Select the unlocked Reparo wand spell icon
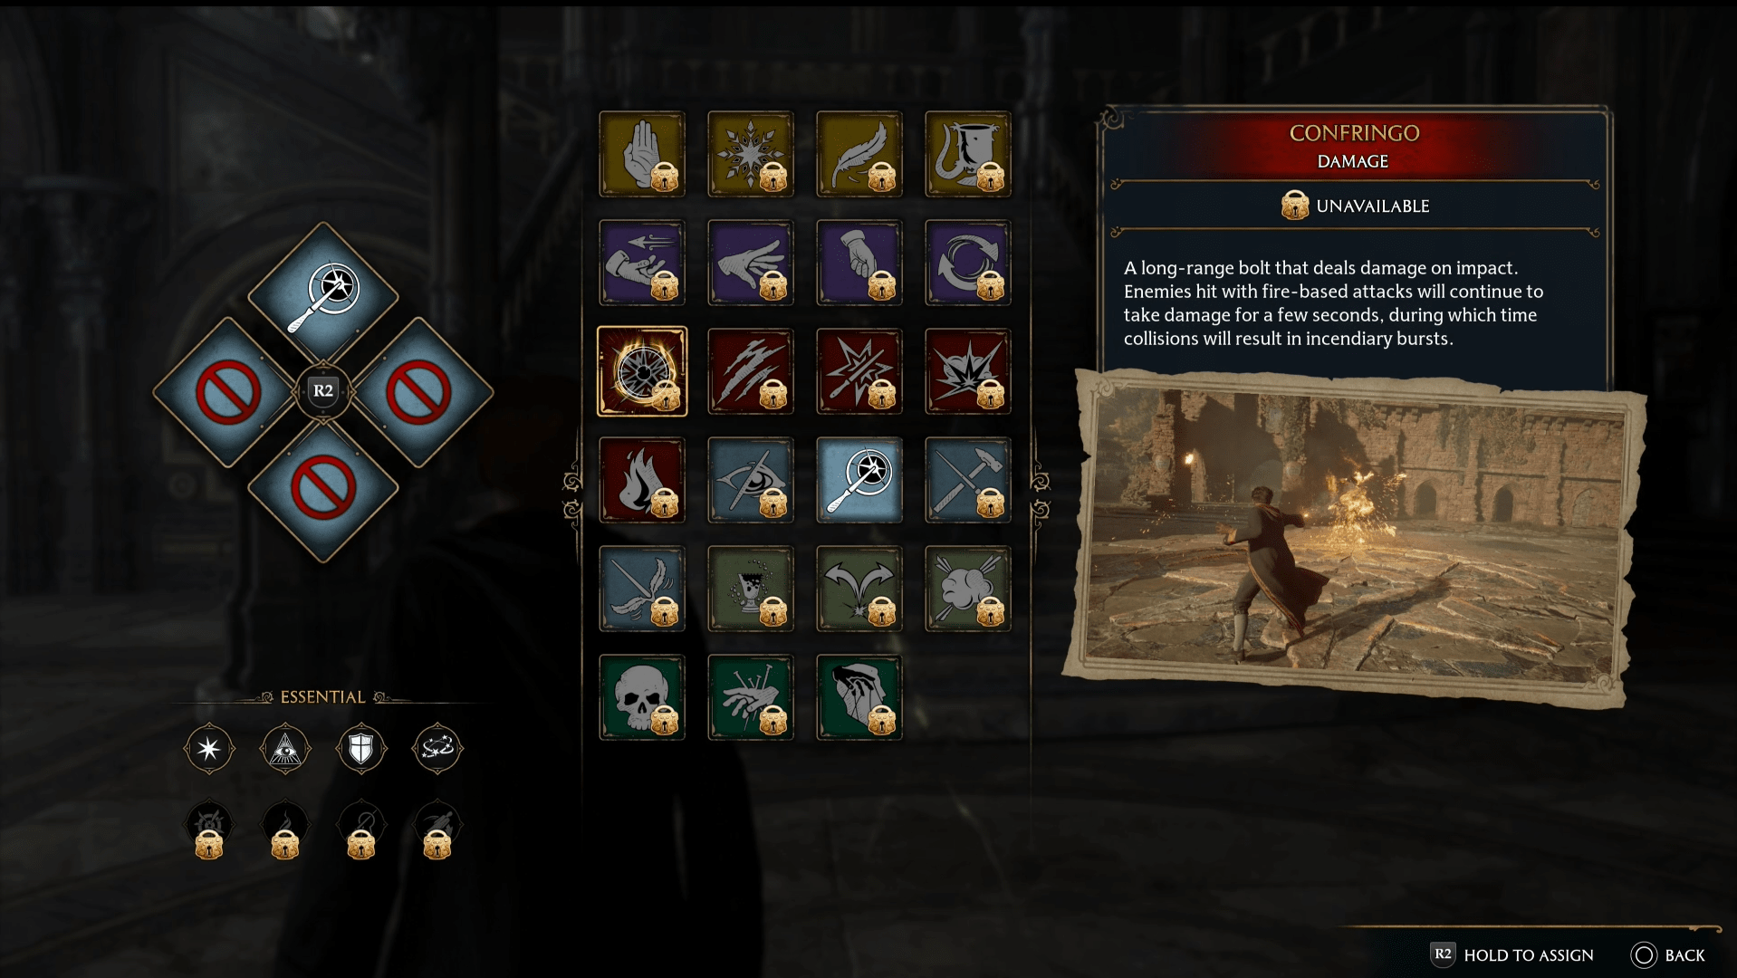 859,480
